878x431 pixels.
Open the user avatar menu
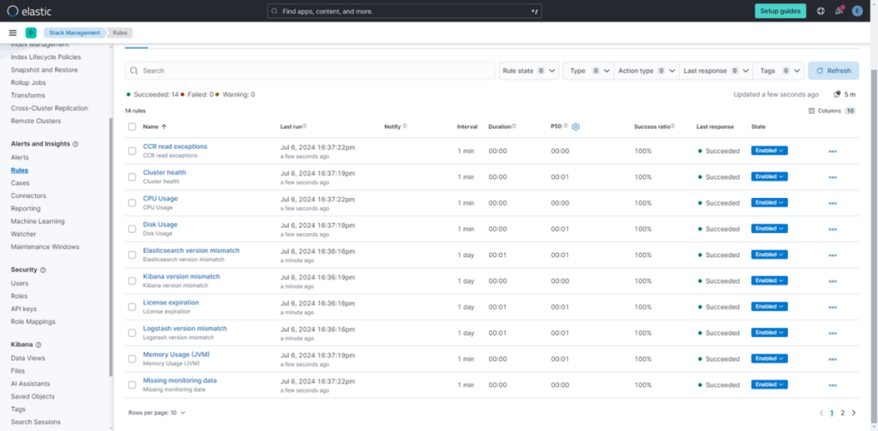[857, 11]
